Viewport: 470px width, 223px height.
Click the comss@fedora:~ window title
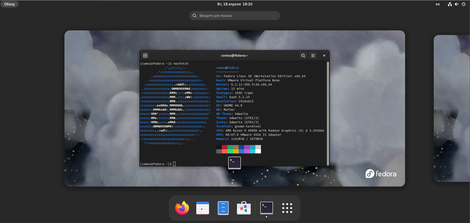(x=234, y=55)
